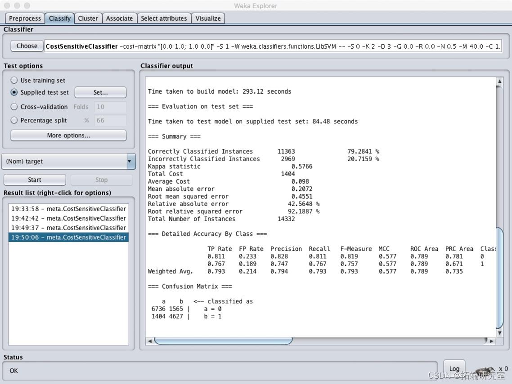Click the Kappa statistic value 0.5766
This screenshot has height=384, width=512.
pyautogui.click(x=302, y=167)
